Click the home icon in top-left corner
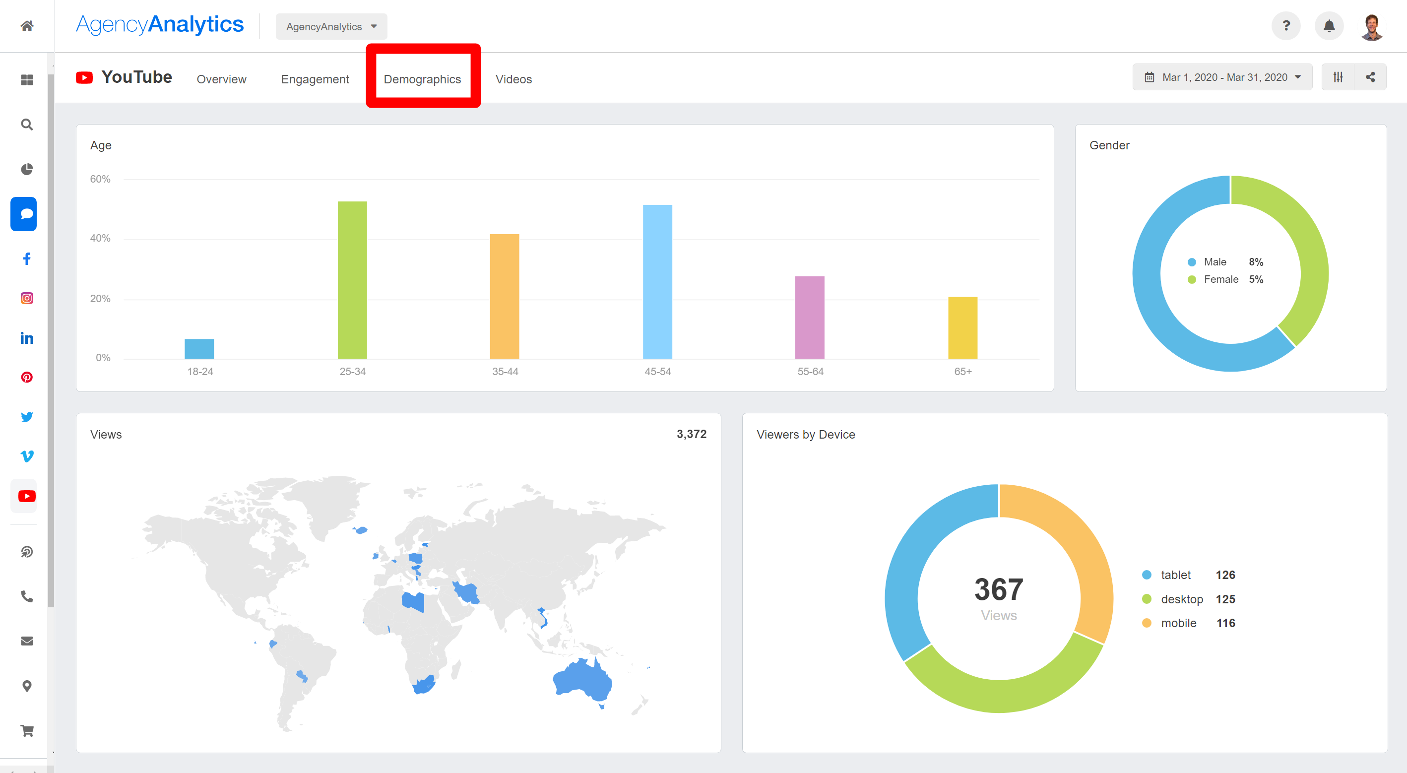Viewport: 1407px width, 773px height. click(x=27, y=26)
